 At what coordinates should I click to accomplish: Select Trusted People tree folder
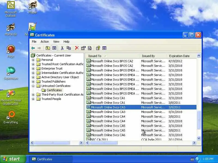tap(51, 99)
